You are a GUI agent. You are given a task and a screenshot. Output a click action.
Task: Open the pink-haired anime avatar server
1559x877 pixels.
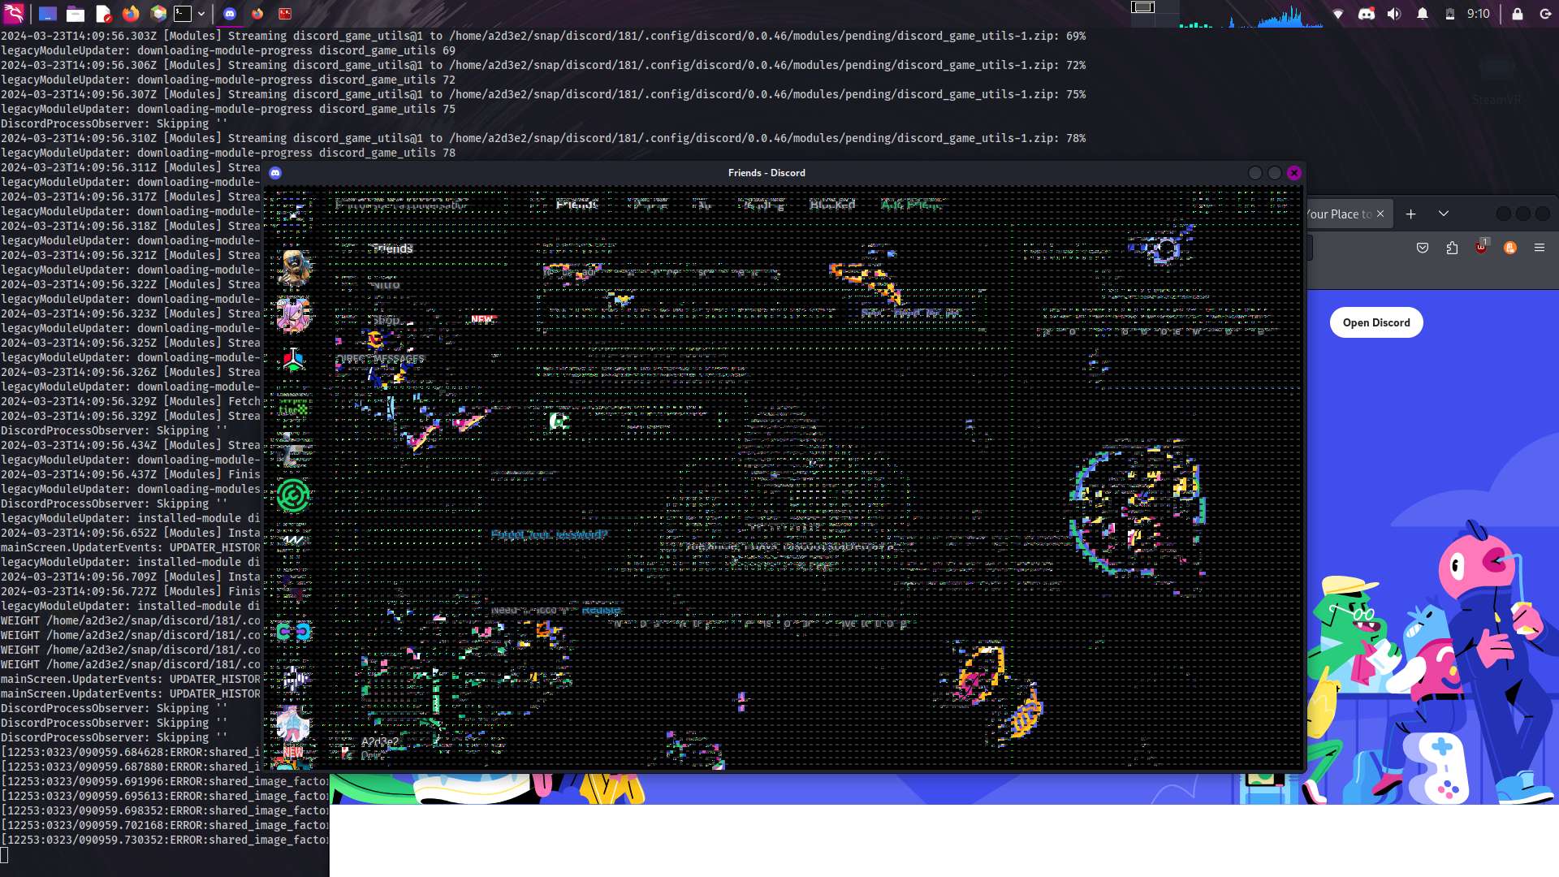tap(293, 314)
